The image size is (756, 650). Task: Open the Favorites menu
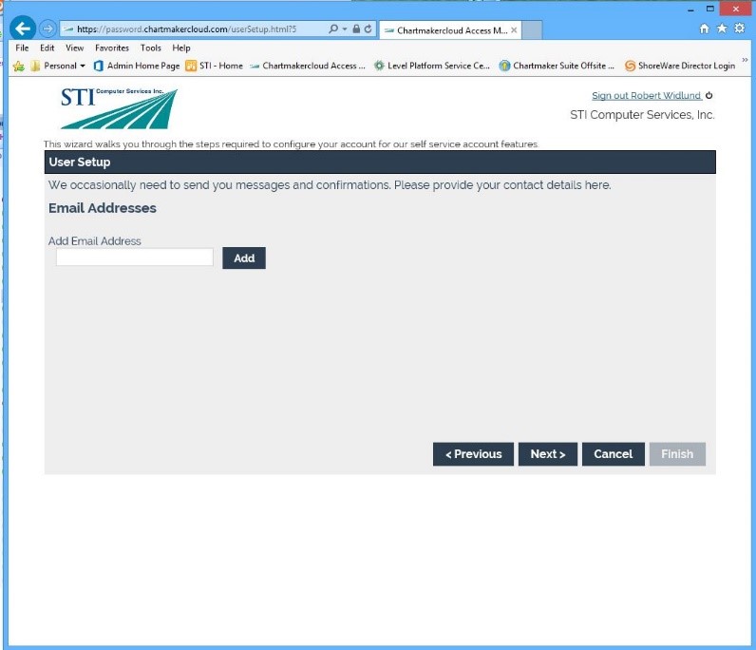click(x=111, y=48)
